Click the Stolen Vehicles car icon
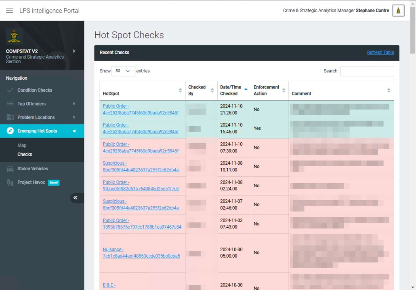 (10, 169)
